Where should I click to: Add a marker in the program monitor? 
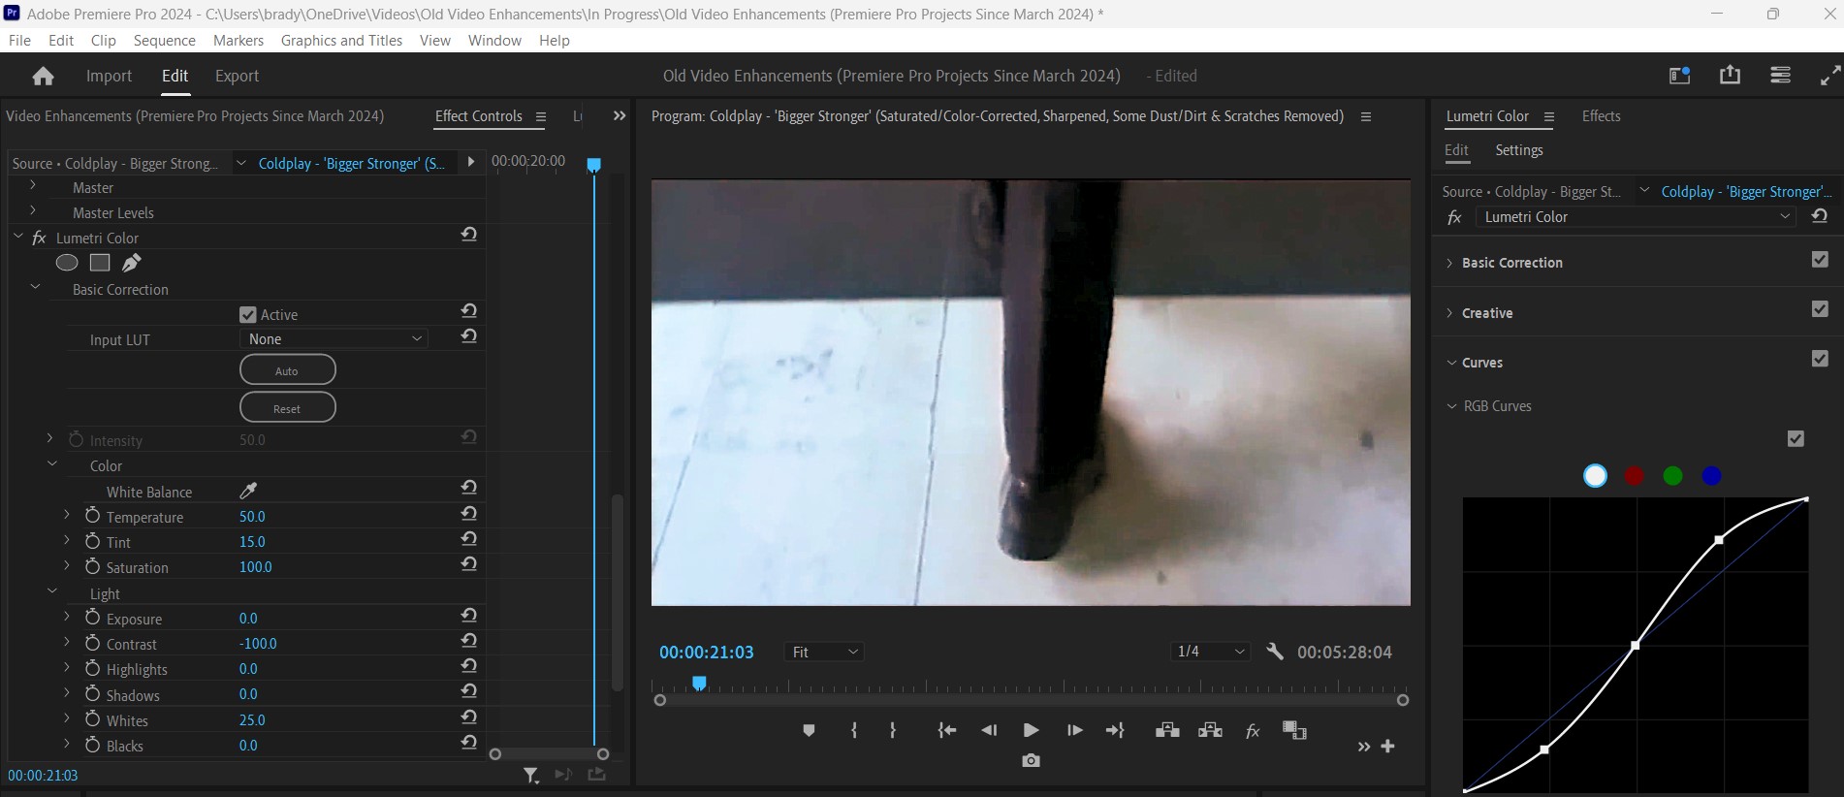(809, 730)
